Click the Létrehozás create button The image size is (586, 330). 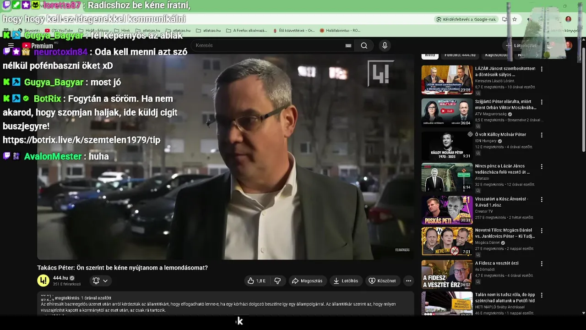coord(521,45)
